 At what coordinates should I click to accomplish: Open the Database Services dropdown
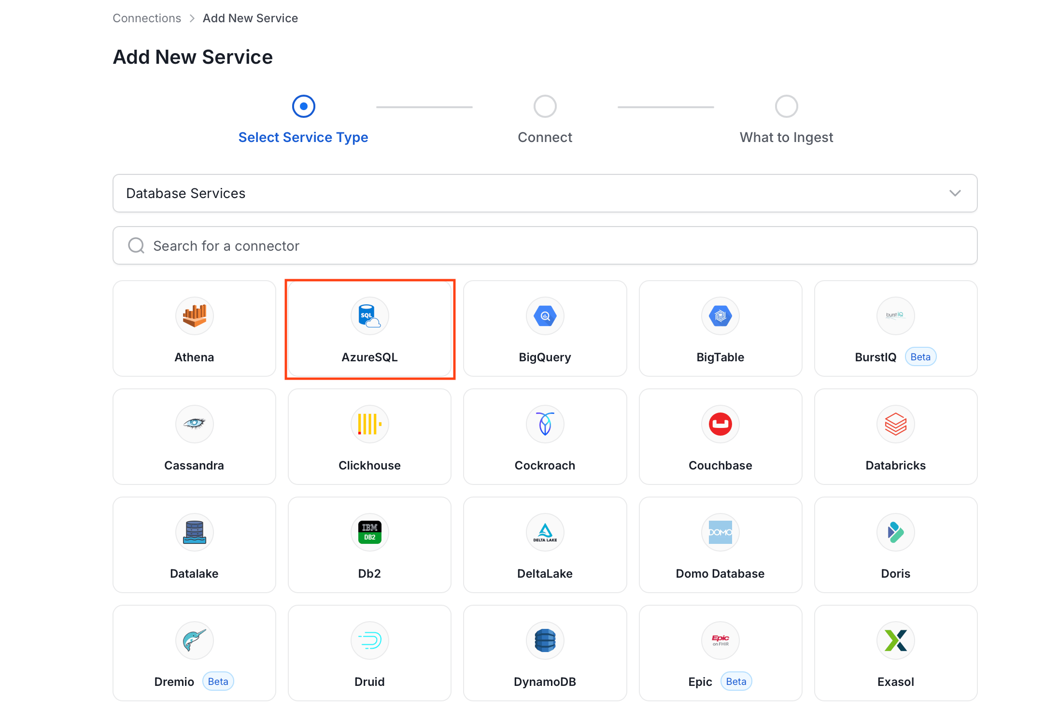545,193
